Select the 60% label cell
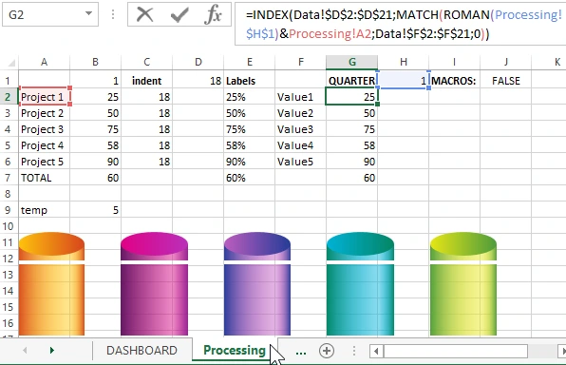This screenshot has width=566, height=365. click(x=250, y=178)
